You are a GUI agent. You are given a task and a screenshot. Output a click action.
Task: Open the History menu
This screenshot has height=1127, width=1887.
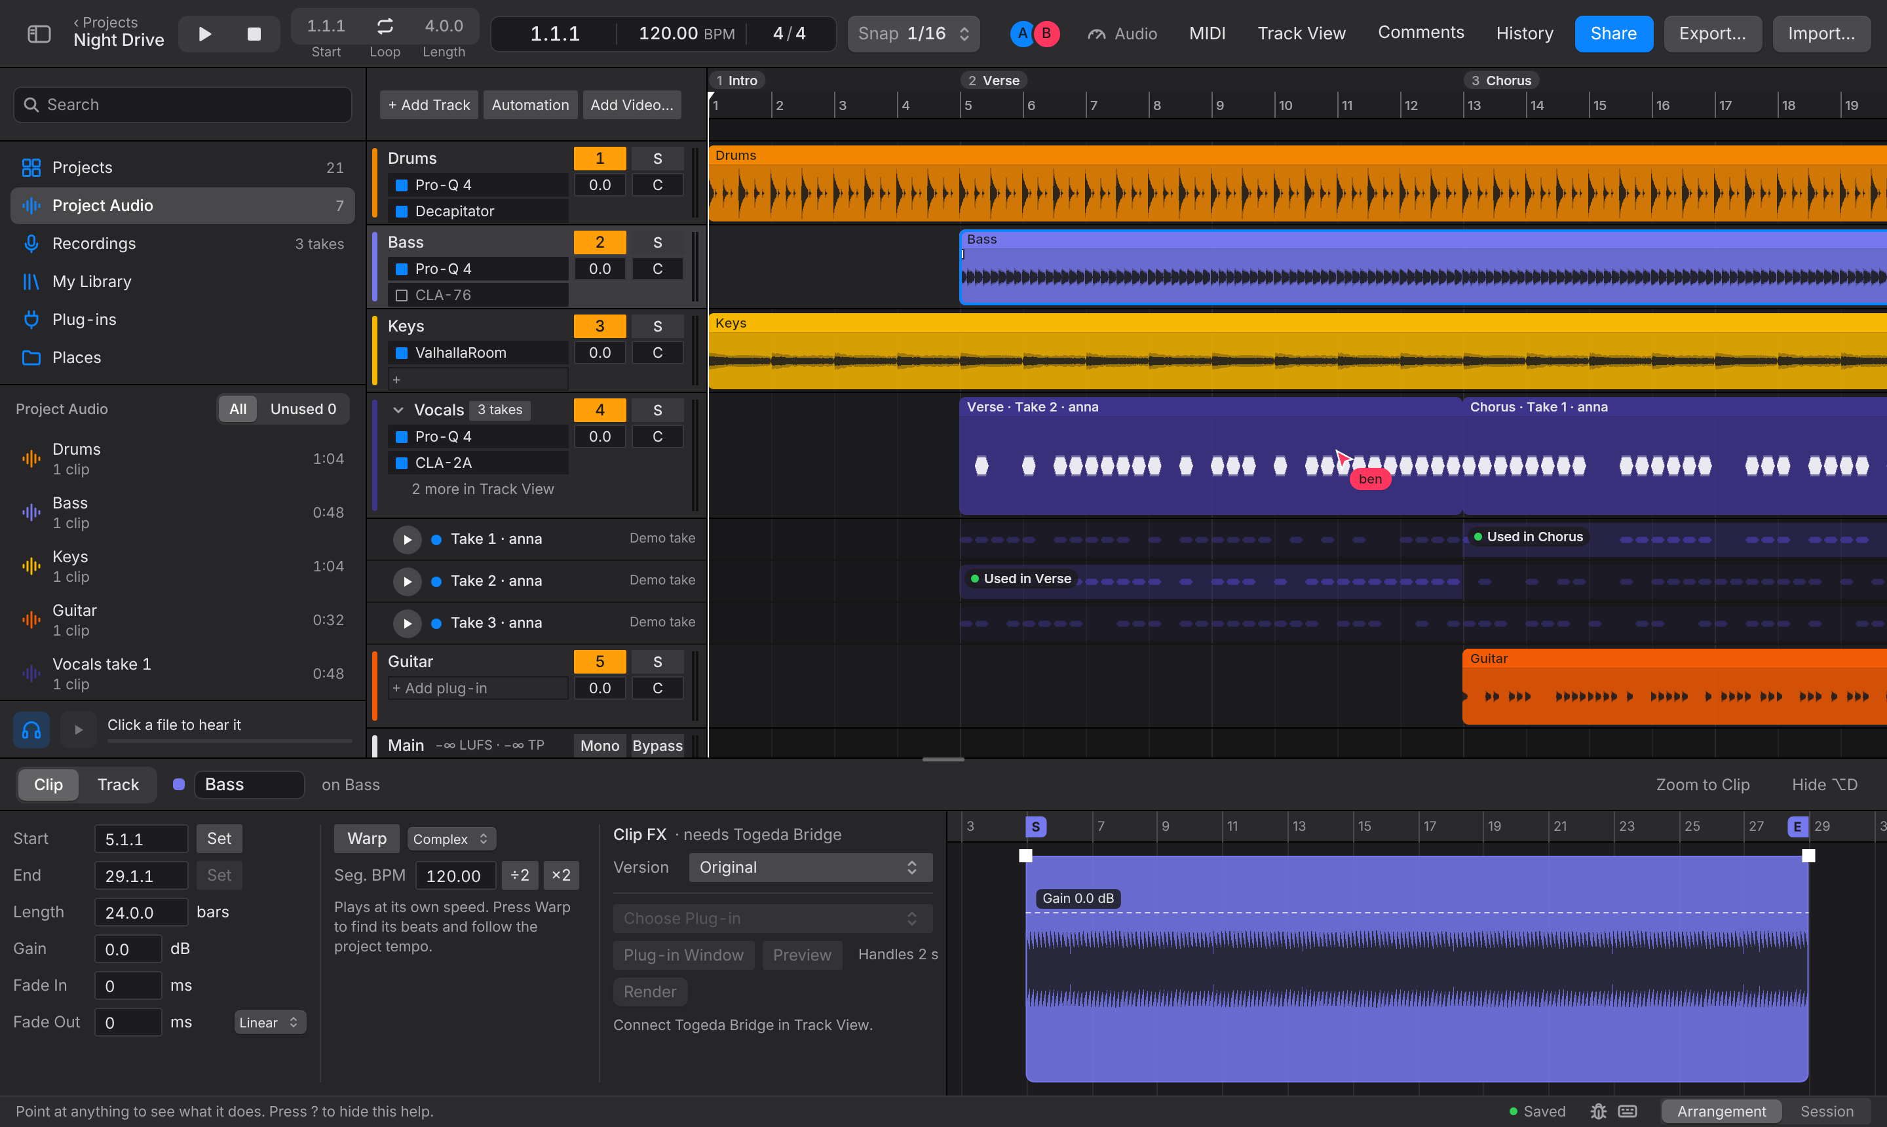pyautogui.click(x=1524, y=33)
